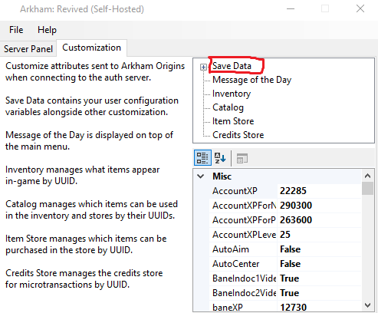The width and height of the screenshot is (378, 313).
Task: Select the Customization tab
Action: tap(91, 48)
